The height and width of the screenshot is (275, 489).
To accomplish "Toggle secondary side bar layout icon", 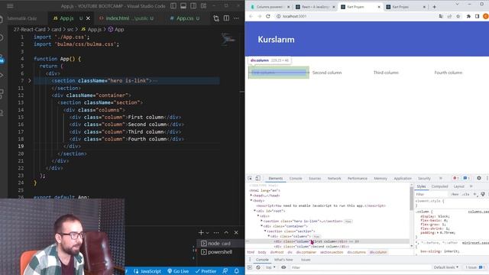I will click(x=193, y=6).
